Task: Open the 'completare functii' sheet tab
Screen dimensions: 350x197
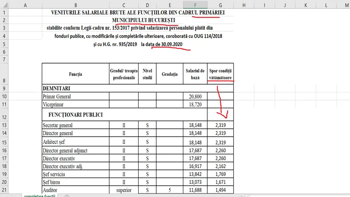Action: coord(42,195)
